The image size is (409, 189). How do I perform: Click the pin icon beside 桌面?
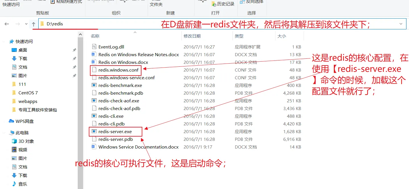point(74,50)
